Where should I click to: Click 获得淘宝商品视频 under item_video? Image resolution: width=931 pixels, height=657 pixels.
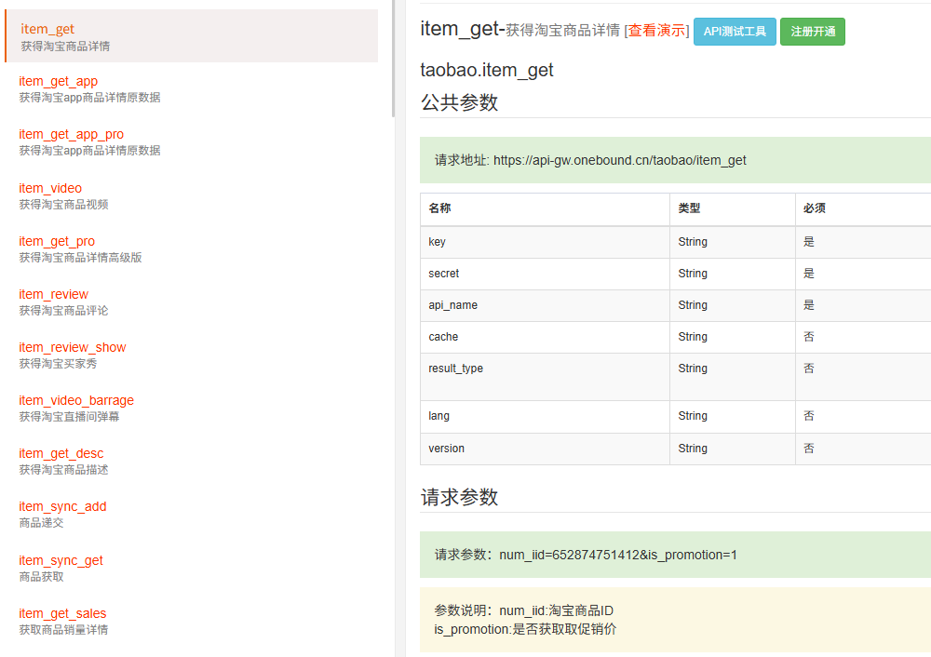(x=63, y=205)
